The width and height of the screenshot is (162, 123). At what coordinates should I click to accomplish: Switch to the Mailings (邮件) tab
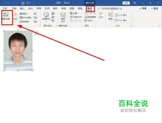pyautogui.click(x=55, y=8)
